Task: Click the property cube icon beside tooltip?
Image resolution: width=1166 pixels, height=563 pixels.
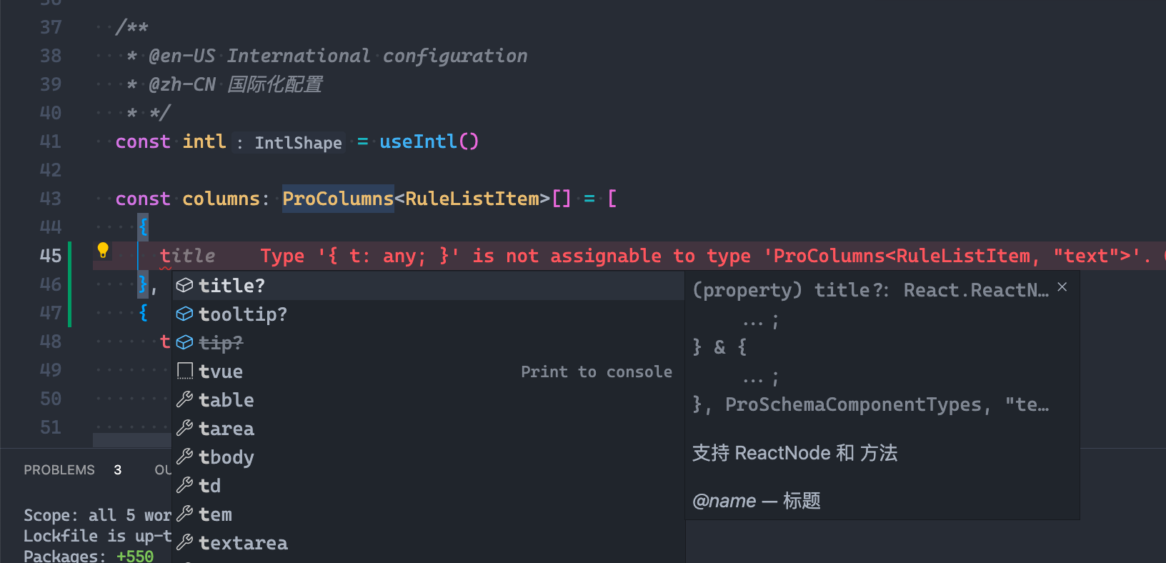Action: [184, 314]
